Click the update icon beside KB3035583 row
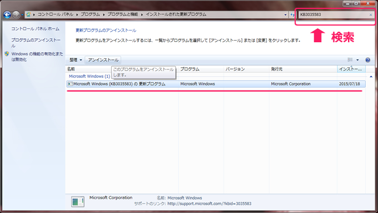378x213 pixels. 70,84
